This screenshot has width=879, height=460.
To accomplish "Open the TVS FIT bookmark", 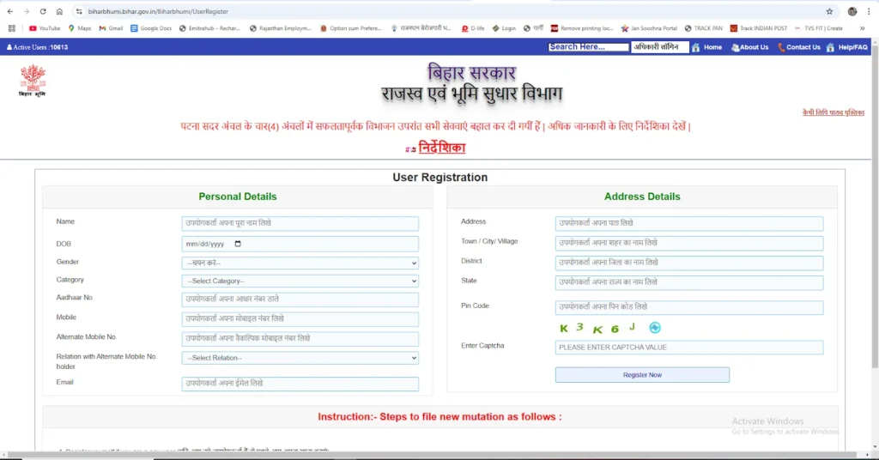I will coord(818,28).
